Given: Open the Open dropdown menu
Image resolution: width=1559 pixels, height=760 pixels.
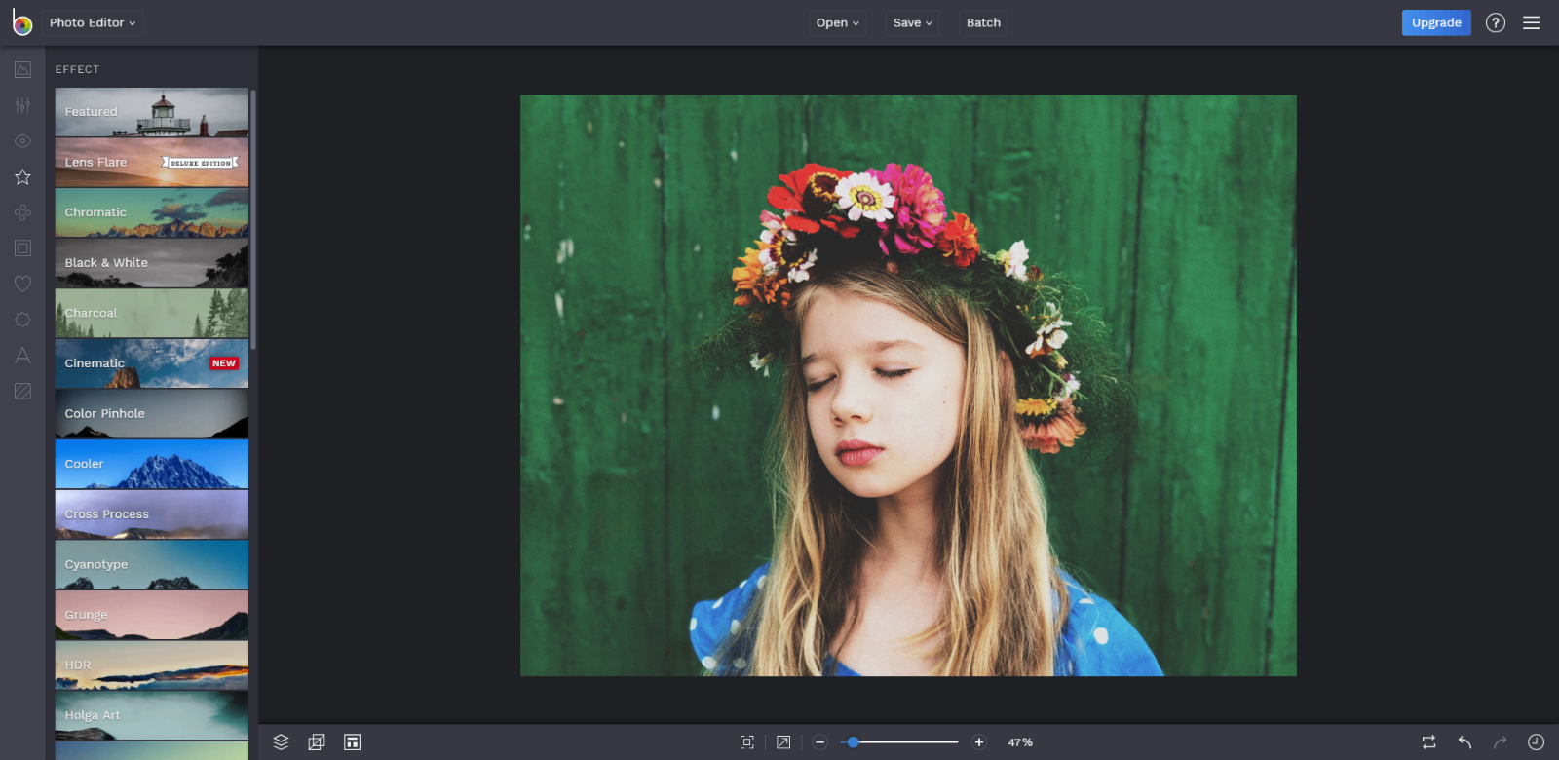Looking at the screenshot, I should click(x=838, y=22).
